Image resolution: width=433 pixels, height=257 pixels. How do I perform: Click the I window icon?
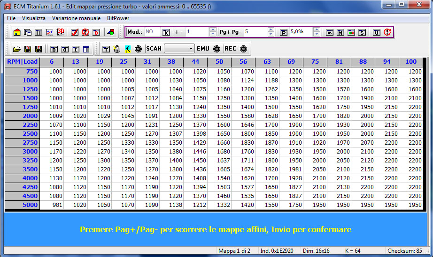pyautogui.click(x=76, y=49)
